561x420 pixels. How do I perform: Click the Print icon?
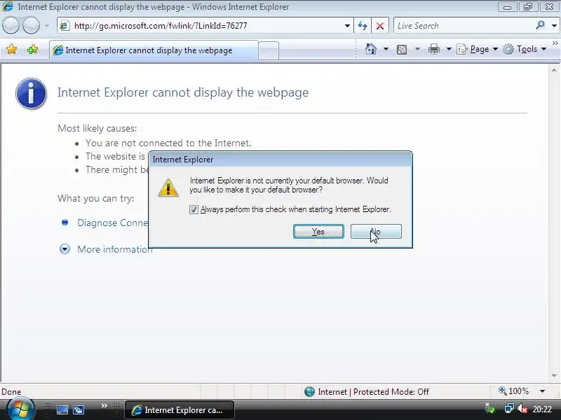point(433,49)
